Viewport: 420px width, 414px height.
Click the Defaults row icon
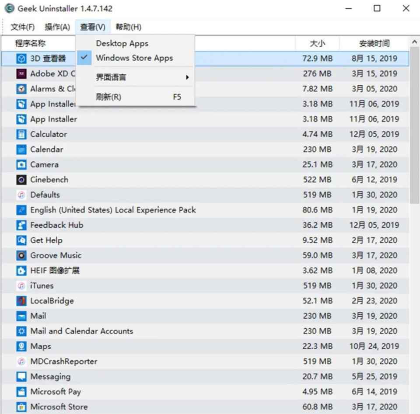21,195
